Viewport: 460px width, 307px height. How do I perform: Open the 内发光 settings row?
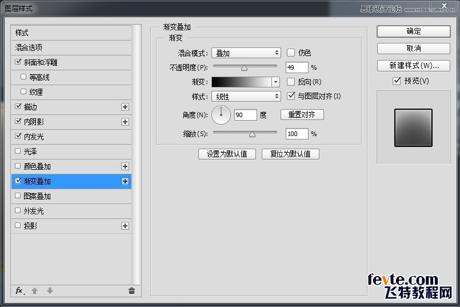click(x=71, y=137)
